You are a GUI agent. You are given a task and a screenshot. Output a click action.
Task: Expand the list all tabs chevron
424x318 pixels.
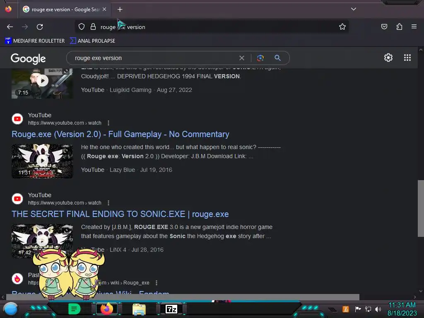tap(354, 9)
